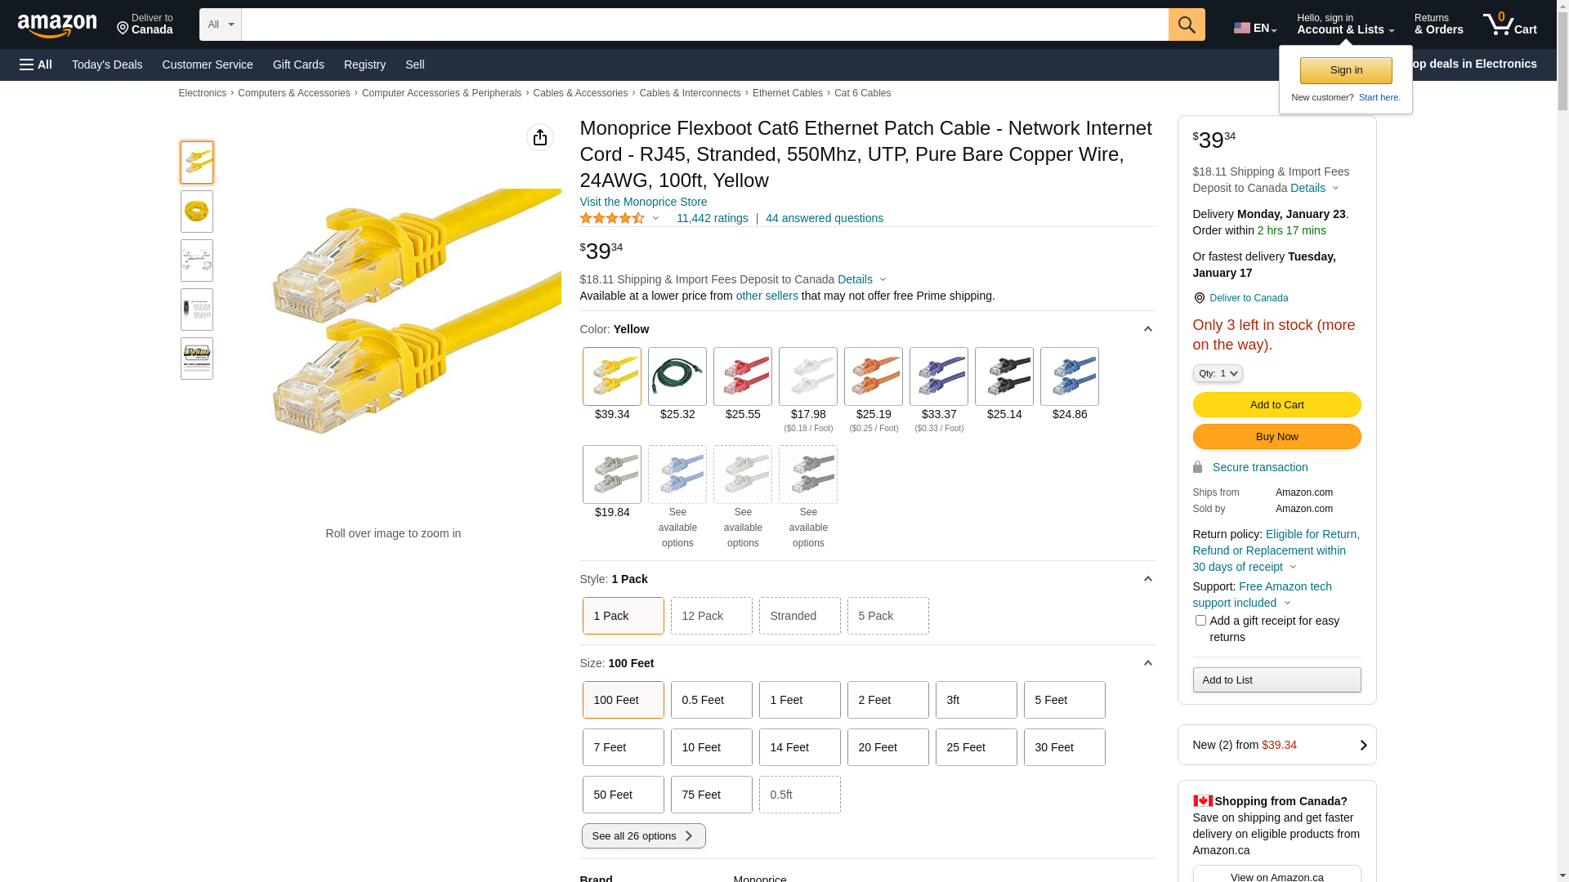1569x882 pixels.
Task: Click the Deliver to Canada location icon
Action: 1199,298
